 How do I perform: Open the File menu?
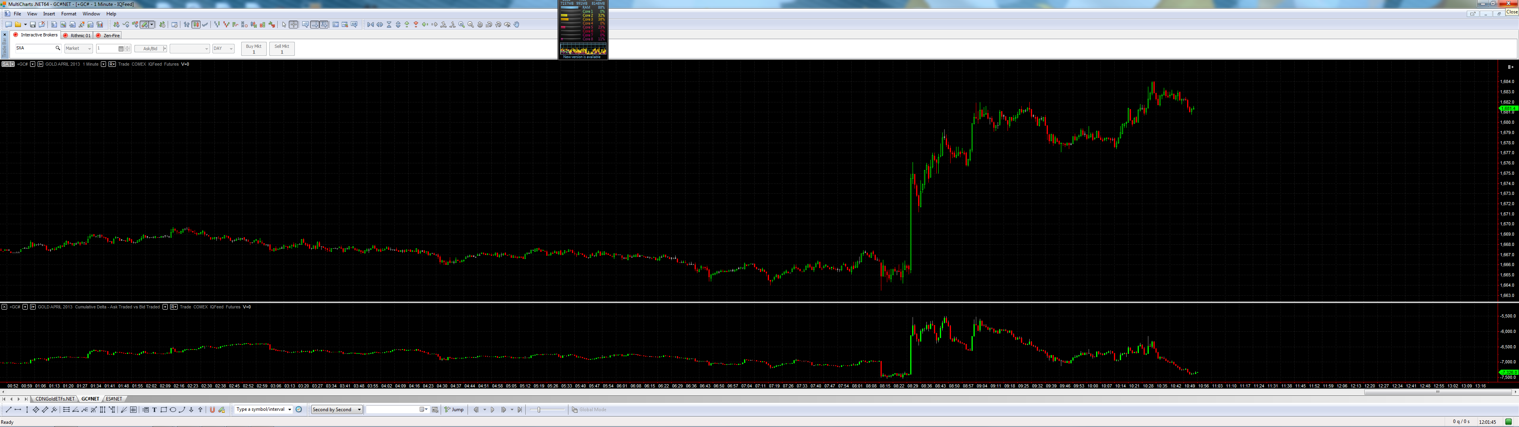click(17, 13)
